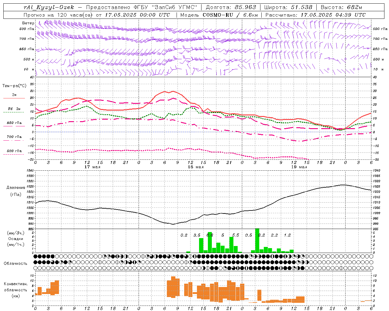389x311 pixels.
Task: Click the 2м temperature legend entry
Action: [x=14, y=95]
